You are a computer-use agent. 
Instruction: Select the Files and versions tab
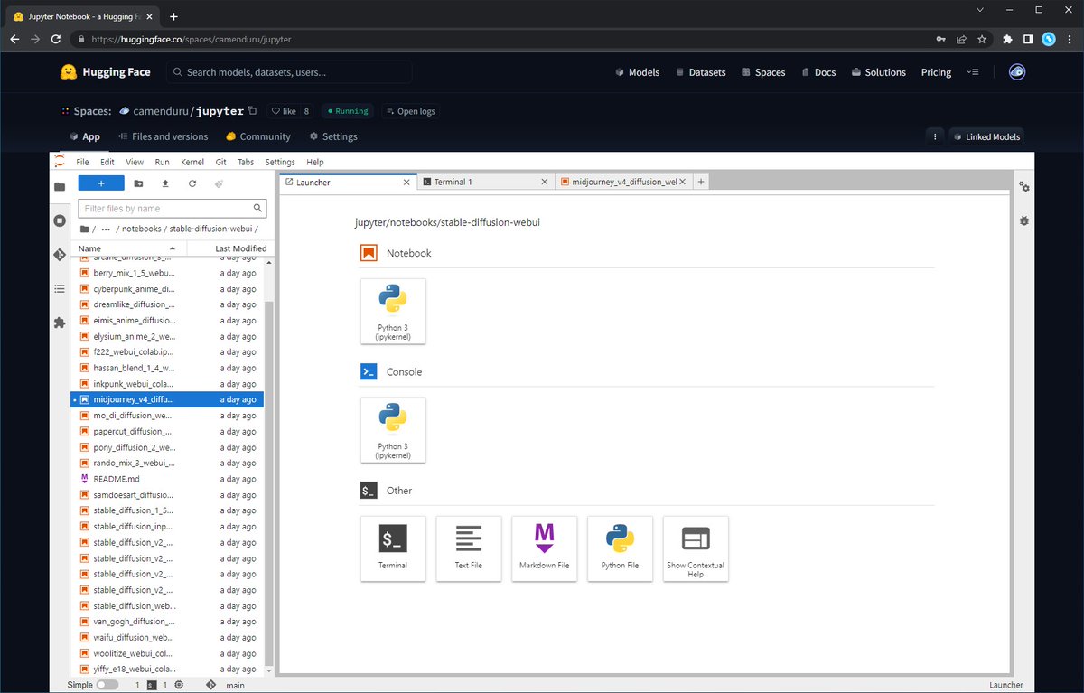pos(163,136)
